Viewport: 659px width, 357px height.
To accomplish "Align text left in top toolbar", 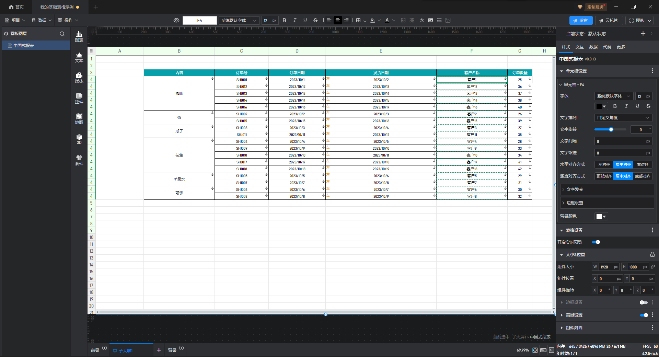I will [329, 20].
